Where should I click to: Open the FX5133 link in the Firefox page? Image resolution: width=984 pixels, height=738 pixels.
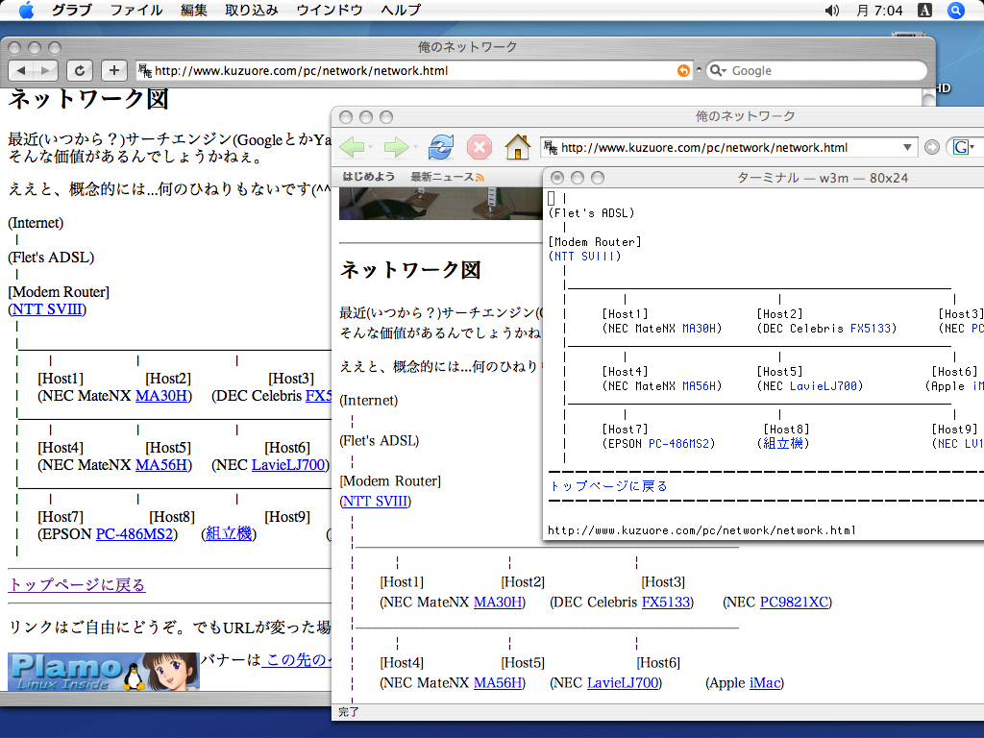666,603
